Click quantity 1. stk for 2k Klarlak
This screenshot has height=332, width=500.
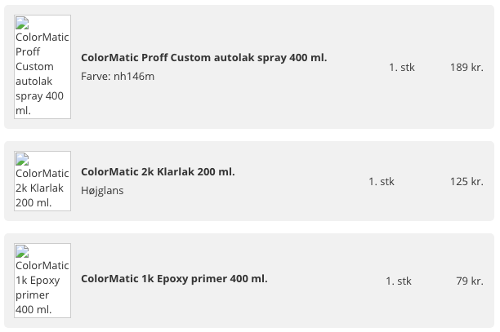point(382,181)
